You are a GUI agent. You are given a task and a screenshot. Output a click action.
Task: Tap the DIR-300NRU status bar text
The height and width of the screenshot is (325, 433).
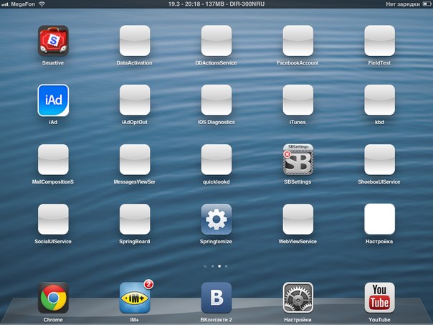247,4
